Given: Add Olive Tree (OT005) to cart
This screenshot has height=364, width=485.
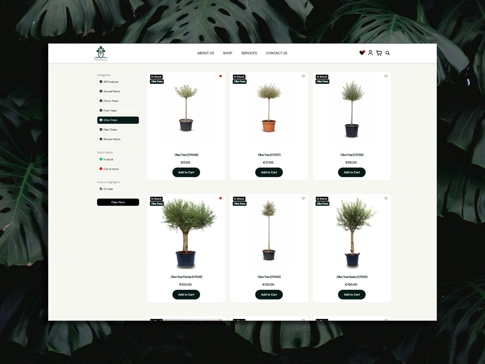Looking at the screenshot, I should tap(269, 295).
